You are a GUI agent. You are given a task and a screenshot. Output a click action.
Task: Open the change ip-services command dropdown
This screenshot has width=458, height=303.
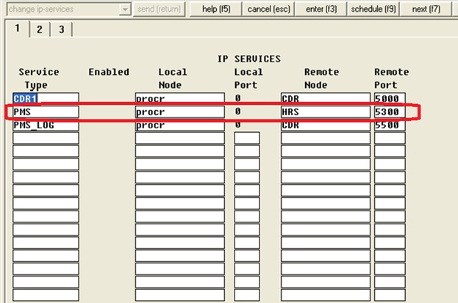pos(125,10)
